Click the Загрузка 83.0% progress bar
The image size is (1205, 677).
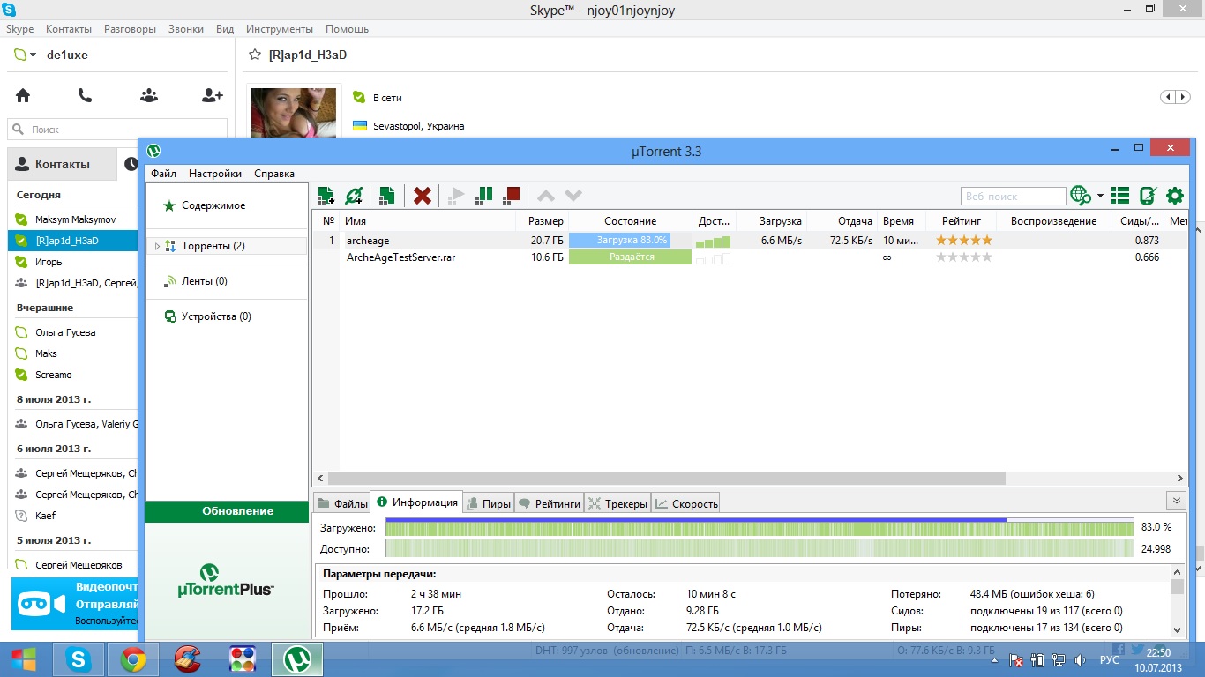[630, 241]
